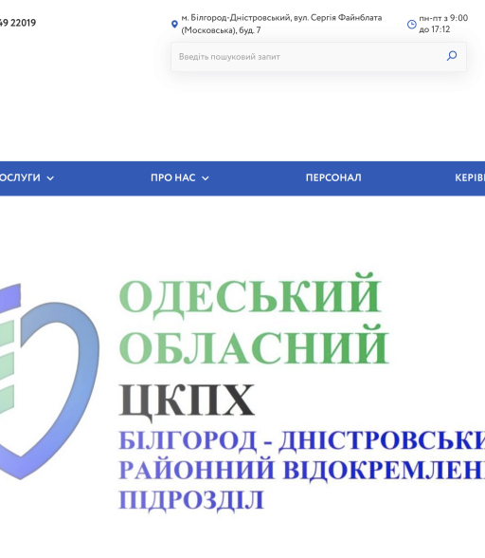Image resolution: width=485 pixels, height=558 pixels.
Task: Click the map pin location icon
Action: (x=174, y=25)
